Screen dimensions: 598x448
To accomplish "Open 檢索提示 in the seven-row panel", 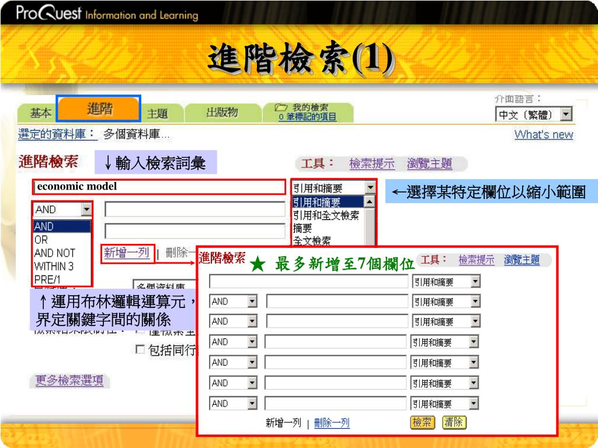I will (x=477, y=260).
